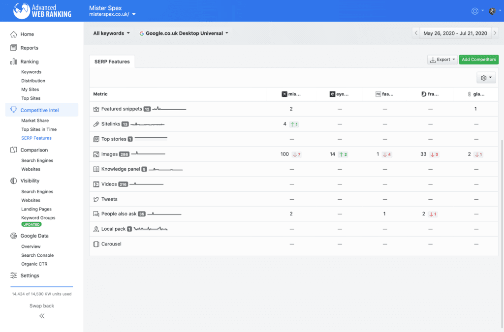
Task: Open Top Sites under Ranking
Action: (x=31, y=98)
